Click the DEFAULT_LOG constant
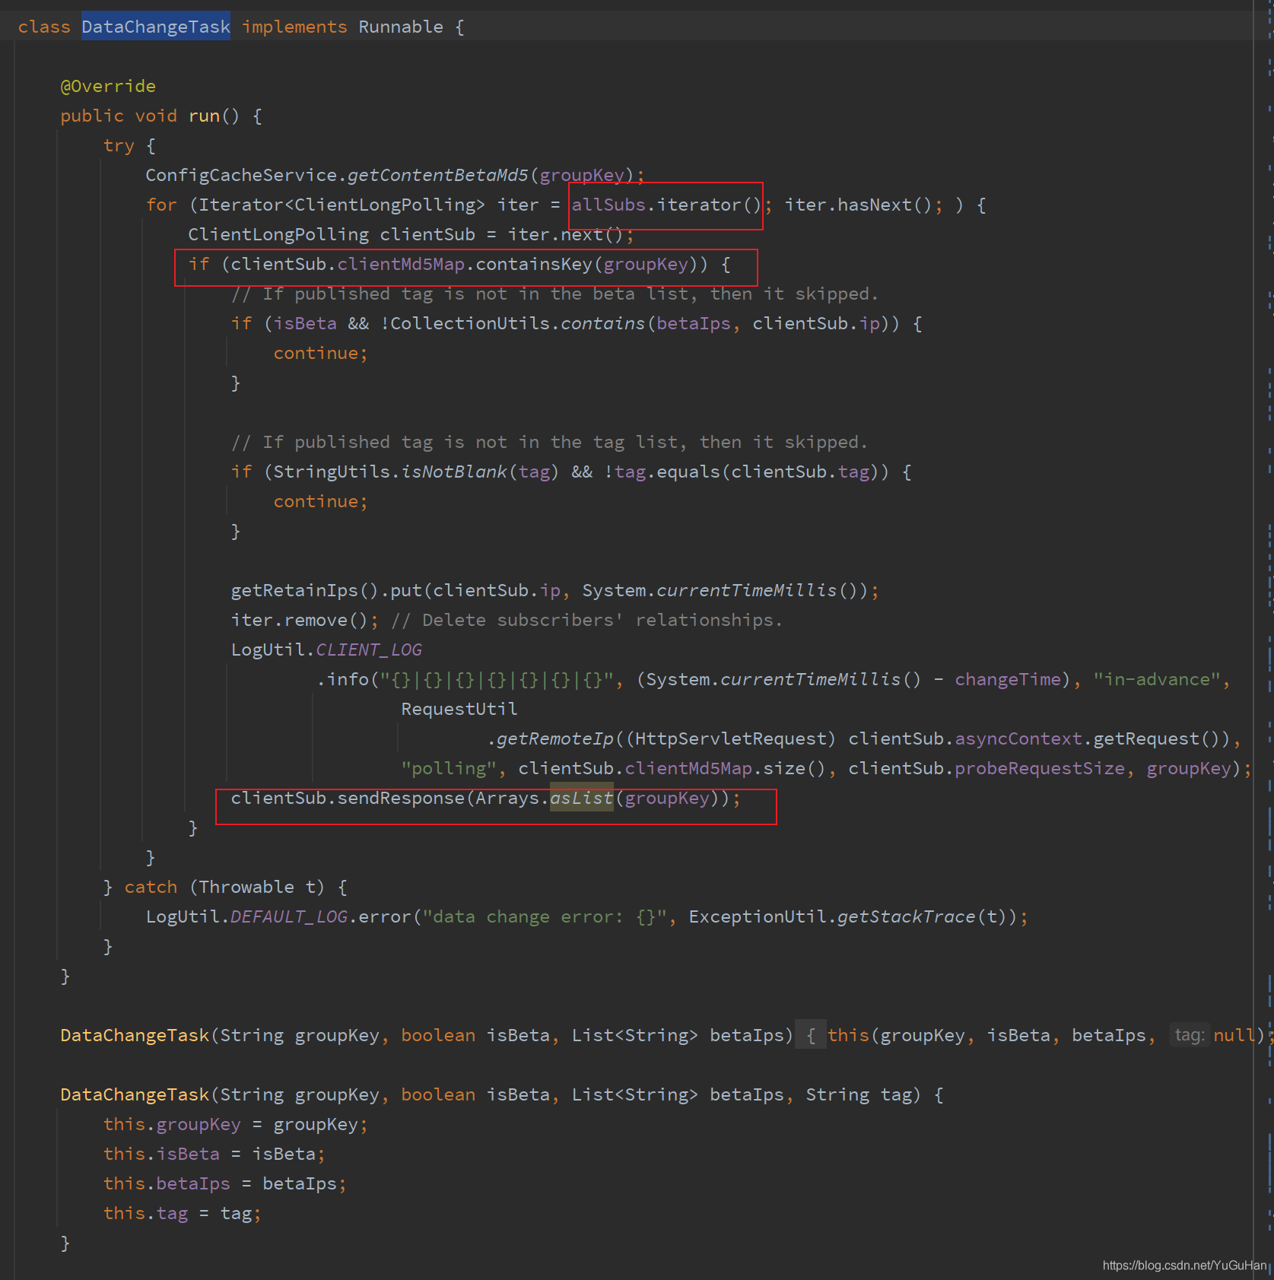Screen dimensions: 1274x1280 (x=289, y=916)
